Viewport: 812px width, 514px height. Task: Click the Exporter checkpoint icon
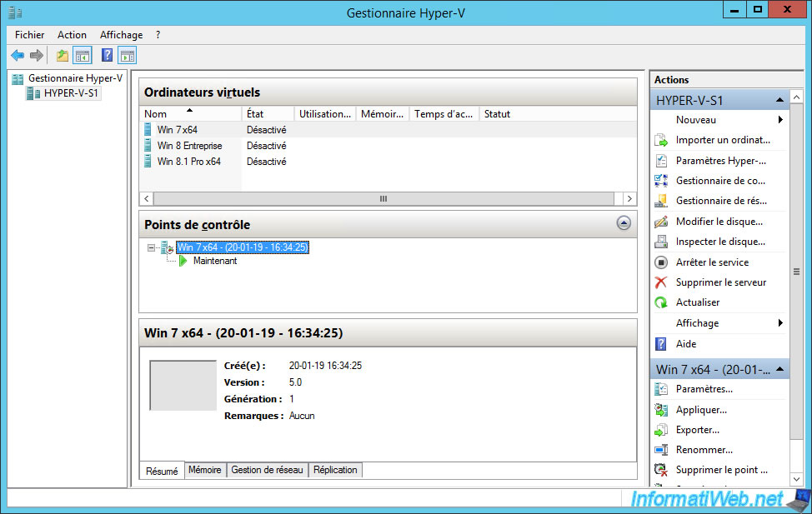661,430
